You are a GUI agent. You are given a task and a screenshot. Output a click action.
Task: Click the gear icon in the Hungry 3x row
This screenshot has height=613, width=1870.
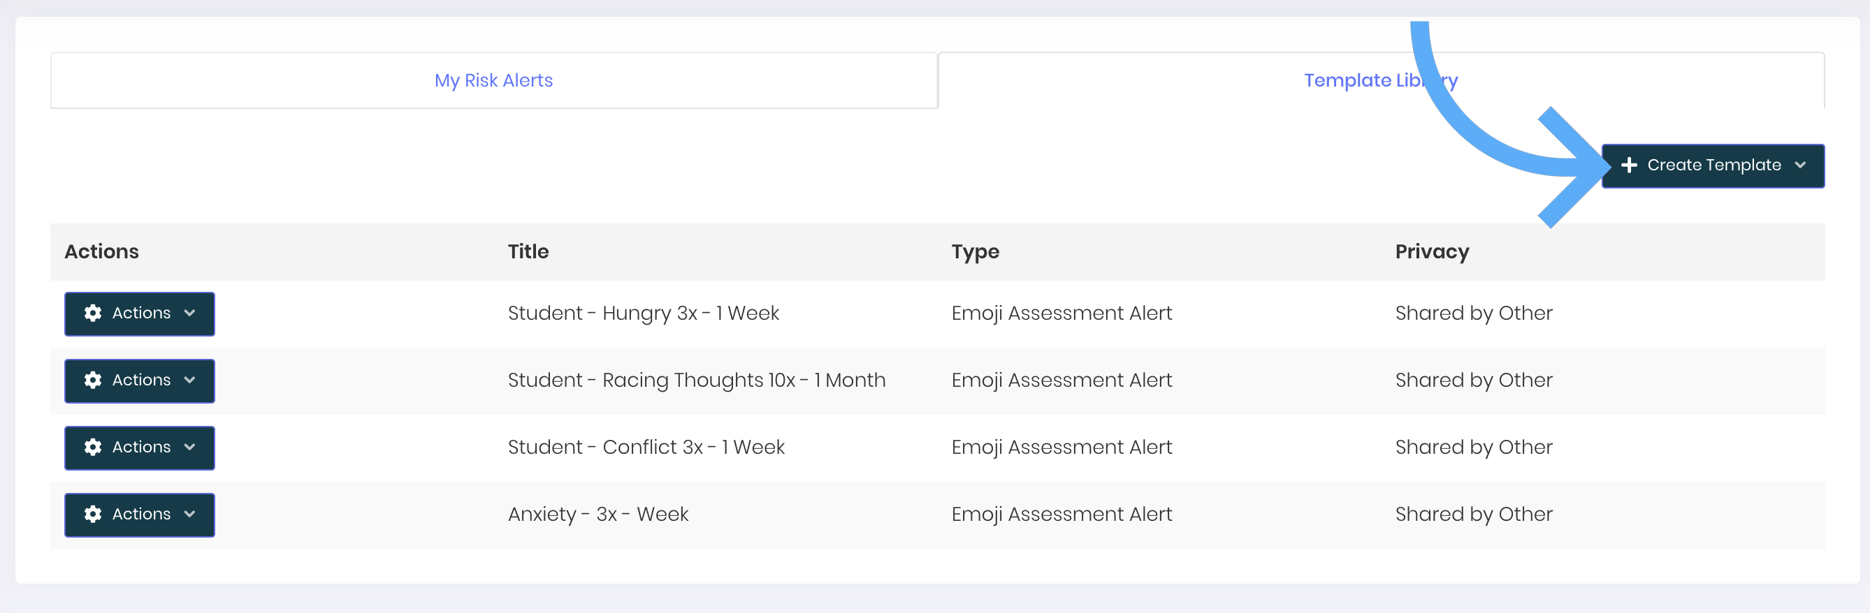pos(93,313)
